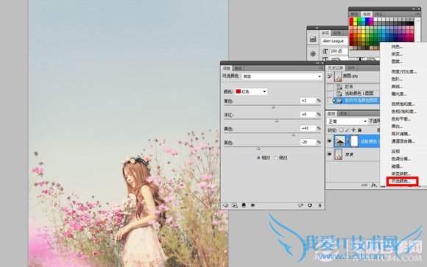Click the mask link chain icon on 选取颜色 layer

point(347,141)
